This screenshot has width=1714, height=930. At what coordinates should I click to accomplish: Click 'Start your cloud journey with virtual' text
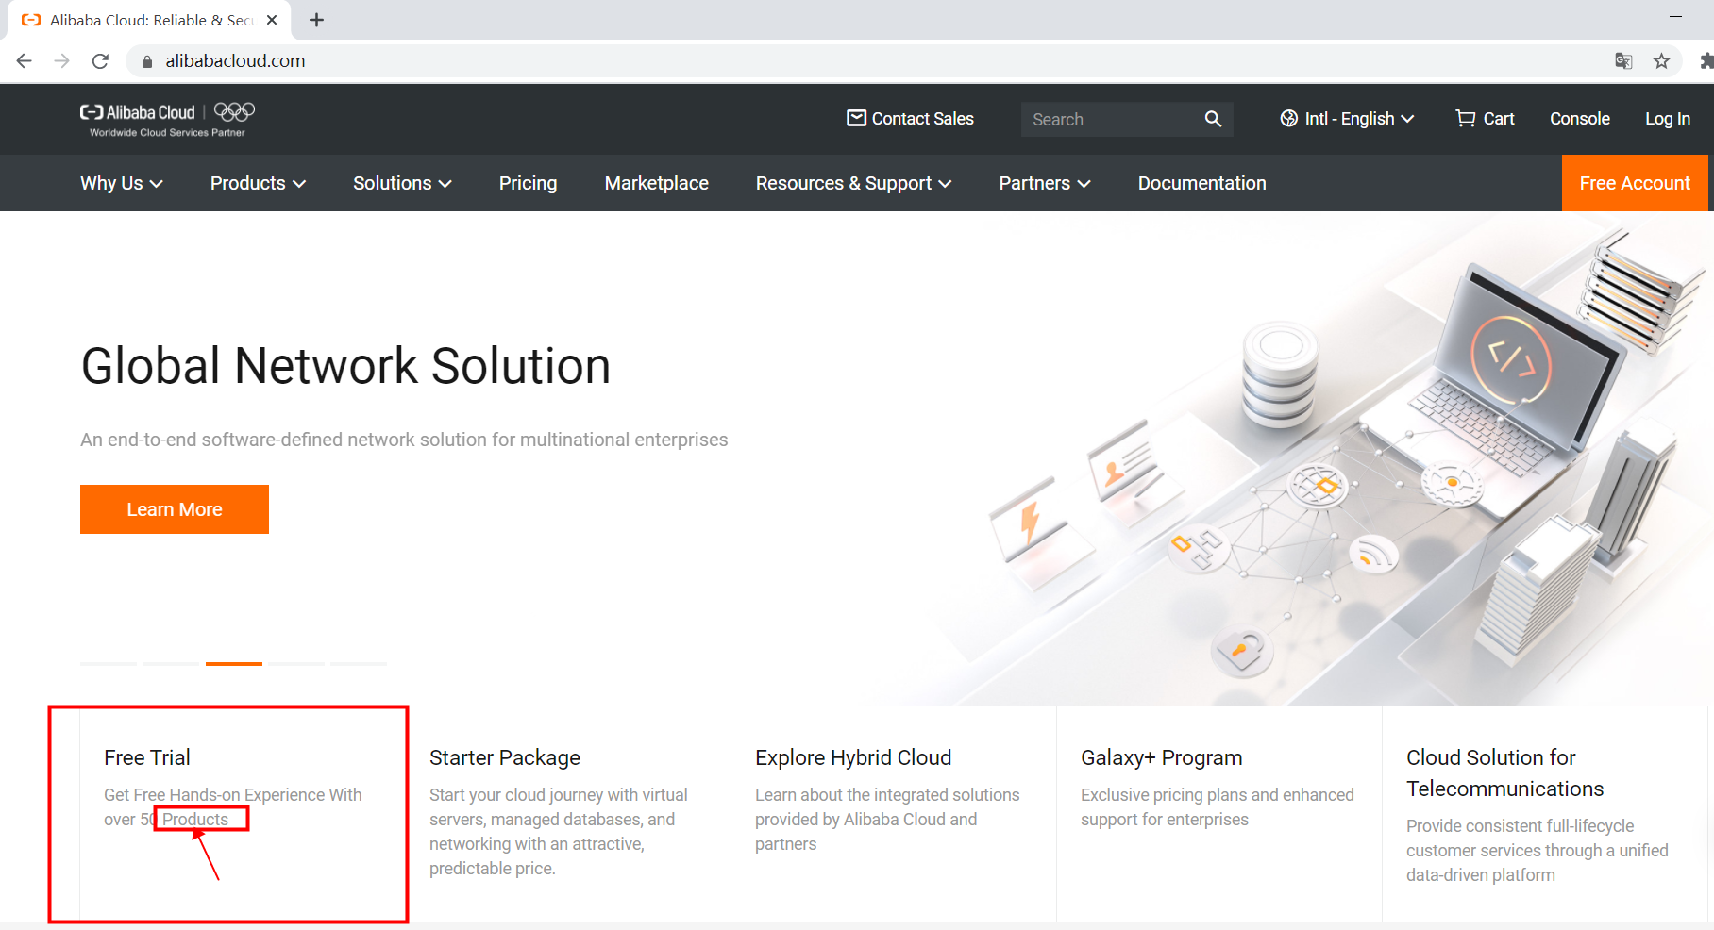click(559, 795)
